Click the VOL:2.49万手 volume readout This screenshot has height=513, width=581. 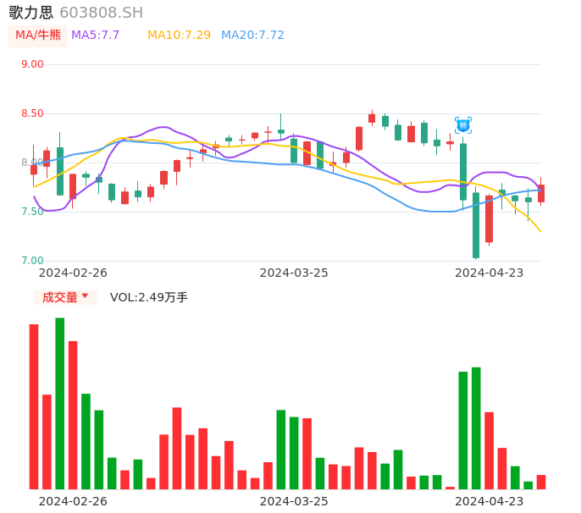tap(149, 297)
